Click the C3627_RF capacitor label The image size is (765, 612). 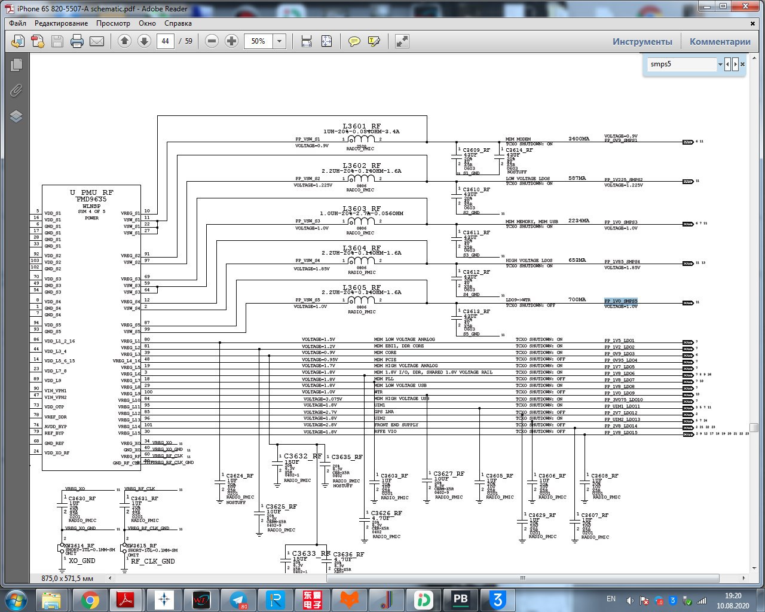449,474
